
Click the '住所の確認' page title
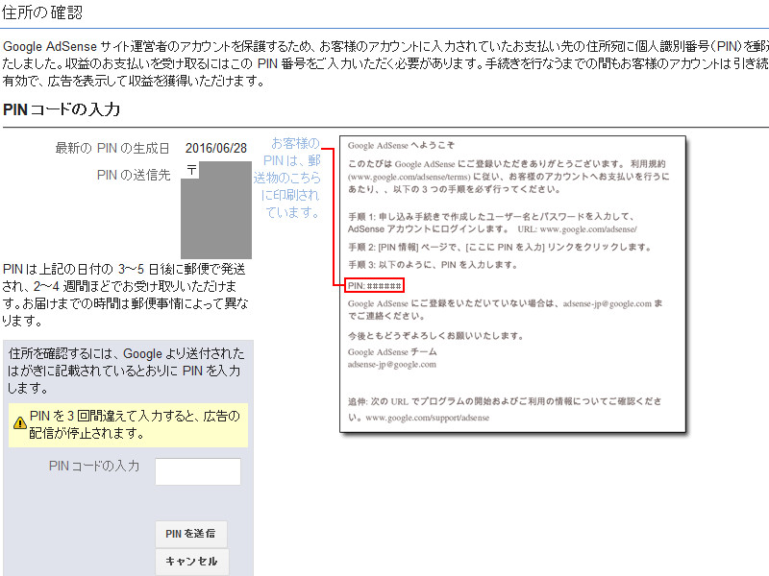[x=42, y=12]
